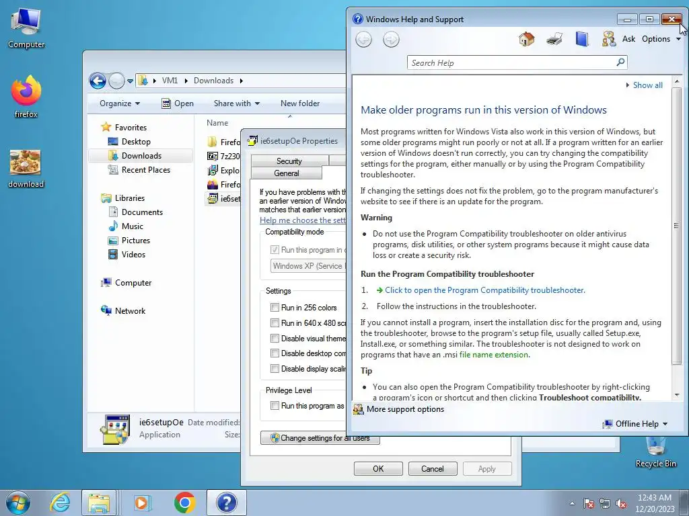Click Help scrollbar down arrow
Viewport: 689px width, 516px height.
(677, 395)
